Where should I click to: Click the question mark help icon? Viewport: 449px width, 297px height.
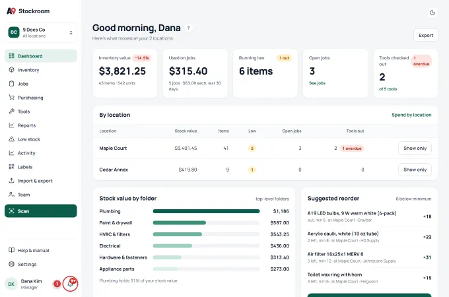[188, 28]
